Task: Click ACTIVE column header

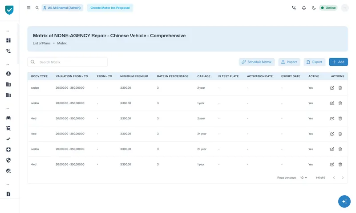Action: pos(314,76)
